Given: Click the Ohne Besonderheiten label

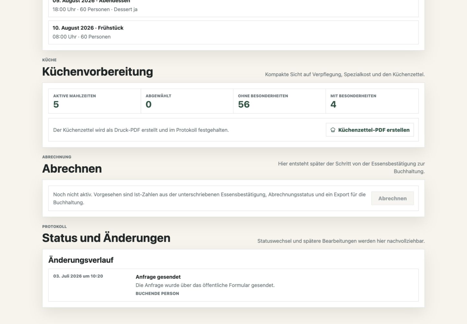Looking at the screenshot, I should [263, 96].
